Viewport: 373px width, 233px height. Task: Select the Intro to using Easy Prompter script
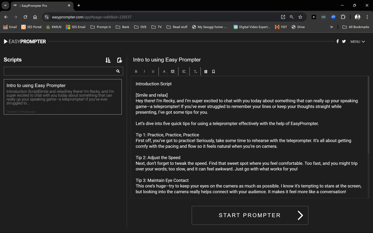[x=63, y=97]
